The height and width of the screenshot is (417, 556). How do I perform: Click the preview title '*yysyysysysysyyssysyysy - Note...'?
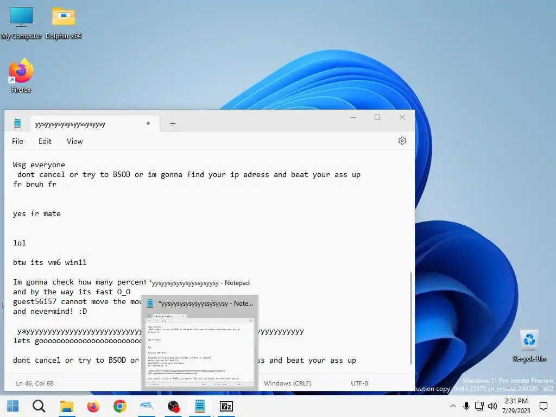[x=206, y=304]
